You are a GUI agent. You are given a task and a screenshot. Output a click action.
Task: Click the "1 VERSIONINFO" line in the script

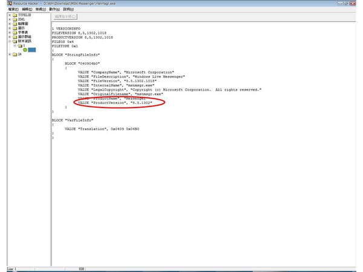(x=66, y=28)
